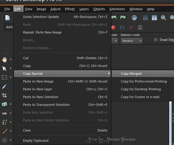Click the save script recording icon

click(140, 28)
